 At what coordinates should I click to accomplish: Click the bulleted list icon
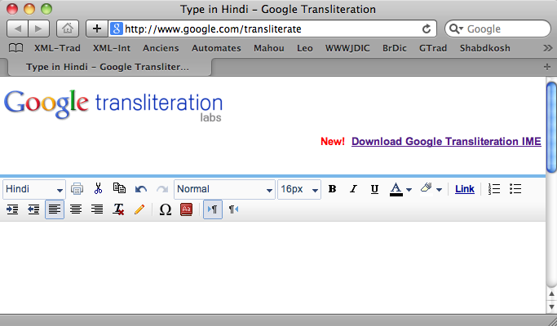(x=515, y=189)
